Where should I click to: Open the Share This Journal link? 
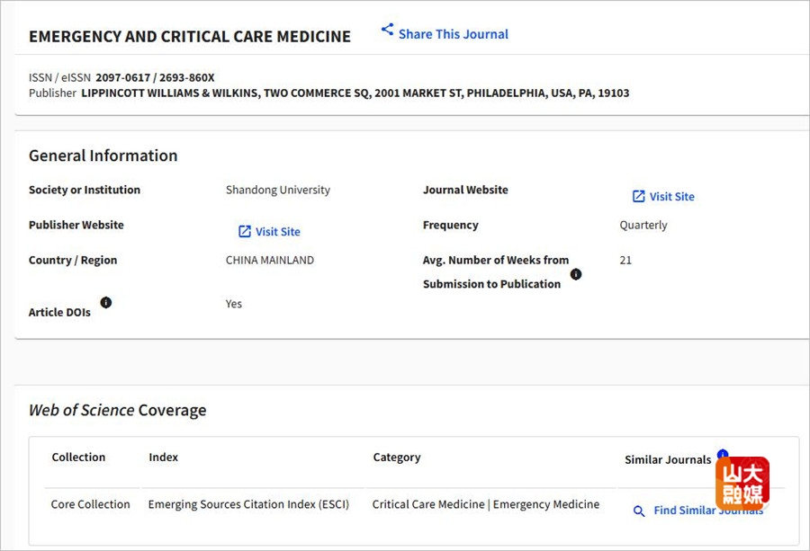453,34
